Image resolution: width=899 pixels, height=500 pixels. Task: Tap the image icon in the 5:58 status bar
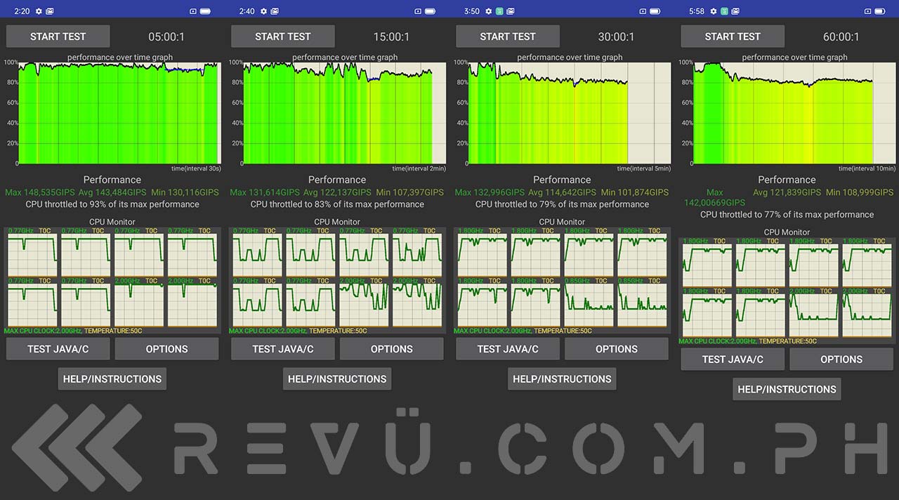(735, 11)
